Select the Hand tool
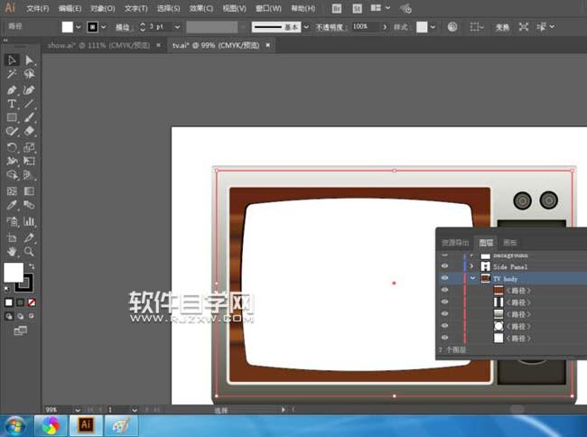 pos(12,250)
